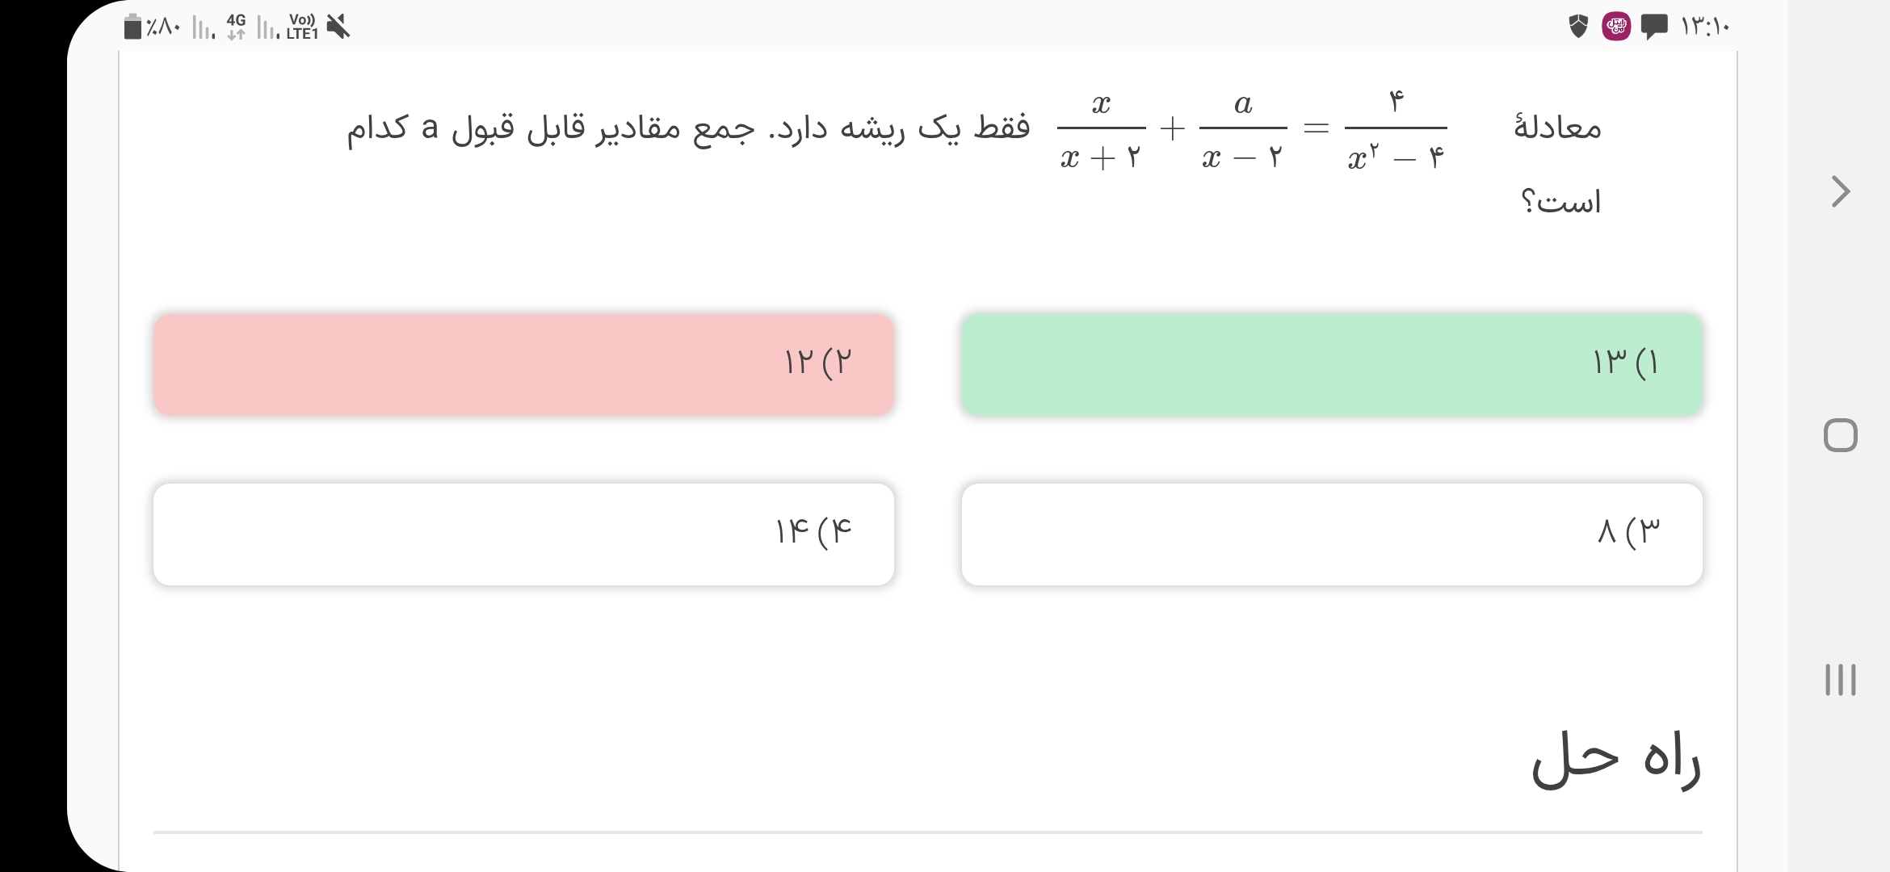This screenshot has width=1890, height=872.
Task: Select answer option 3 with value ۸
Action: click(1331, 534)
